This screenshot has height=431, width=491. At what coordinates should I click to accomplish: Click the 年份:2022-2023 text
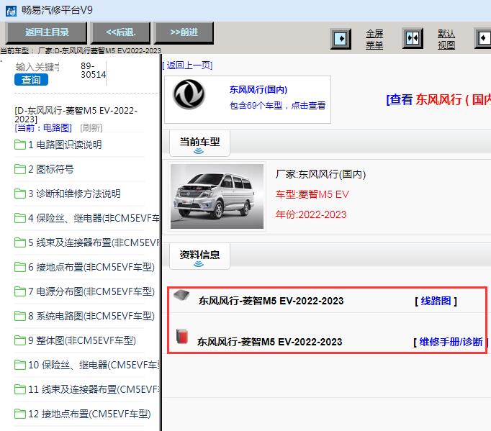coord(311,214)
